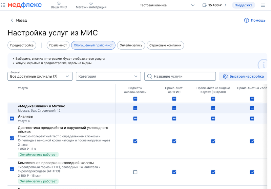Uncheck щитовидной железы Яндекс Карты checkbox
Viewport: 271px width, 189px height.
pos(213,172)
